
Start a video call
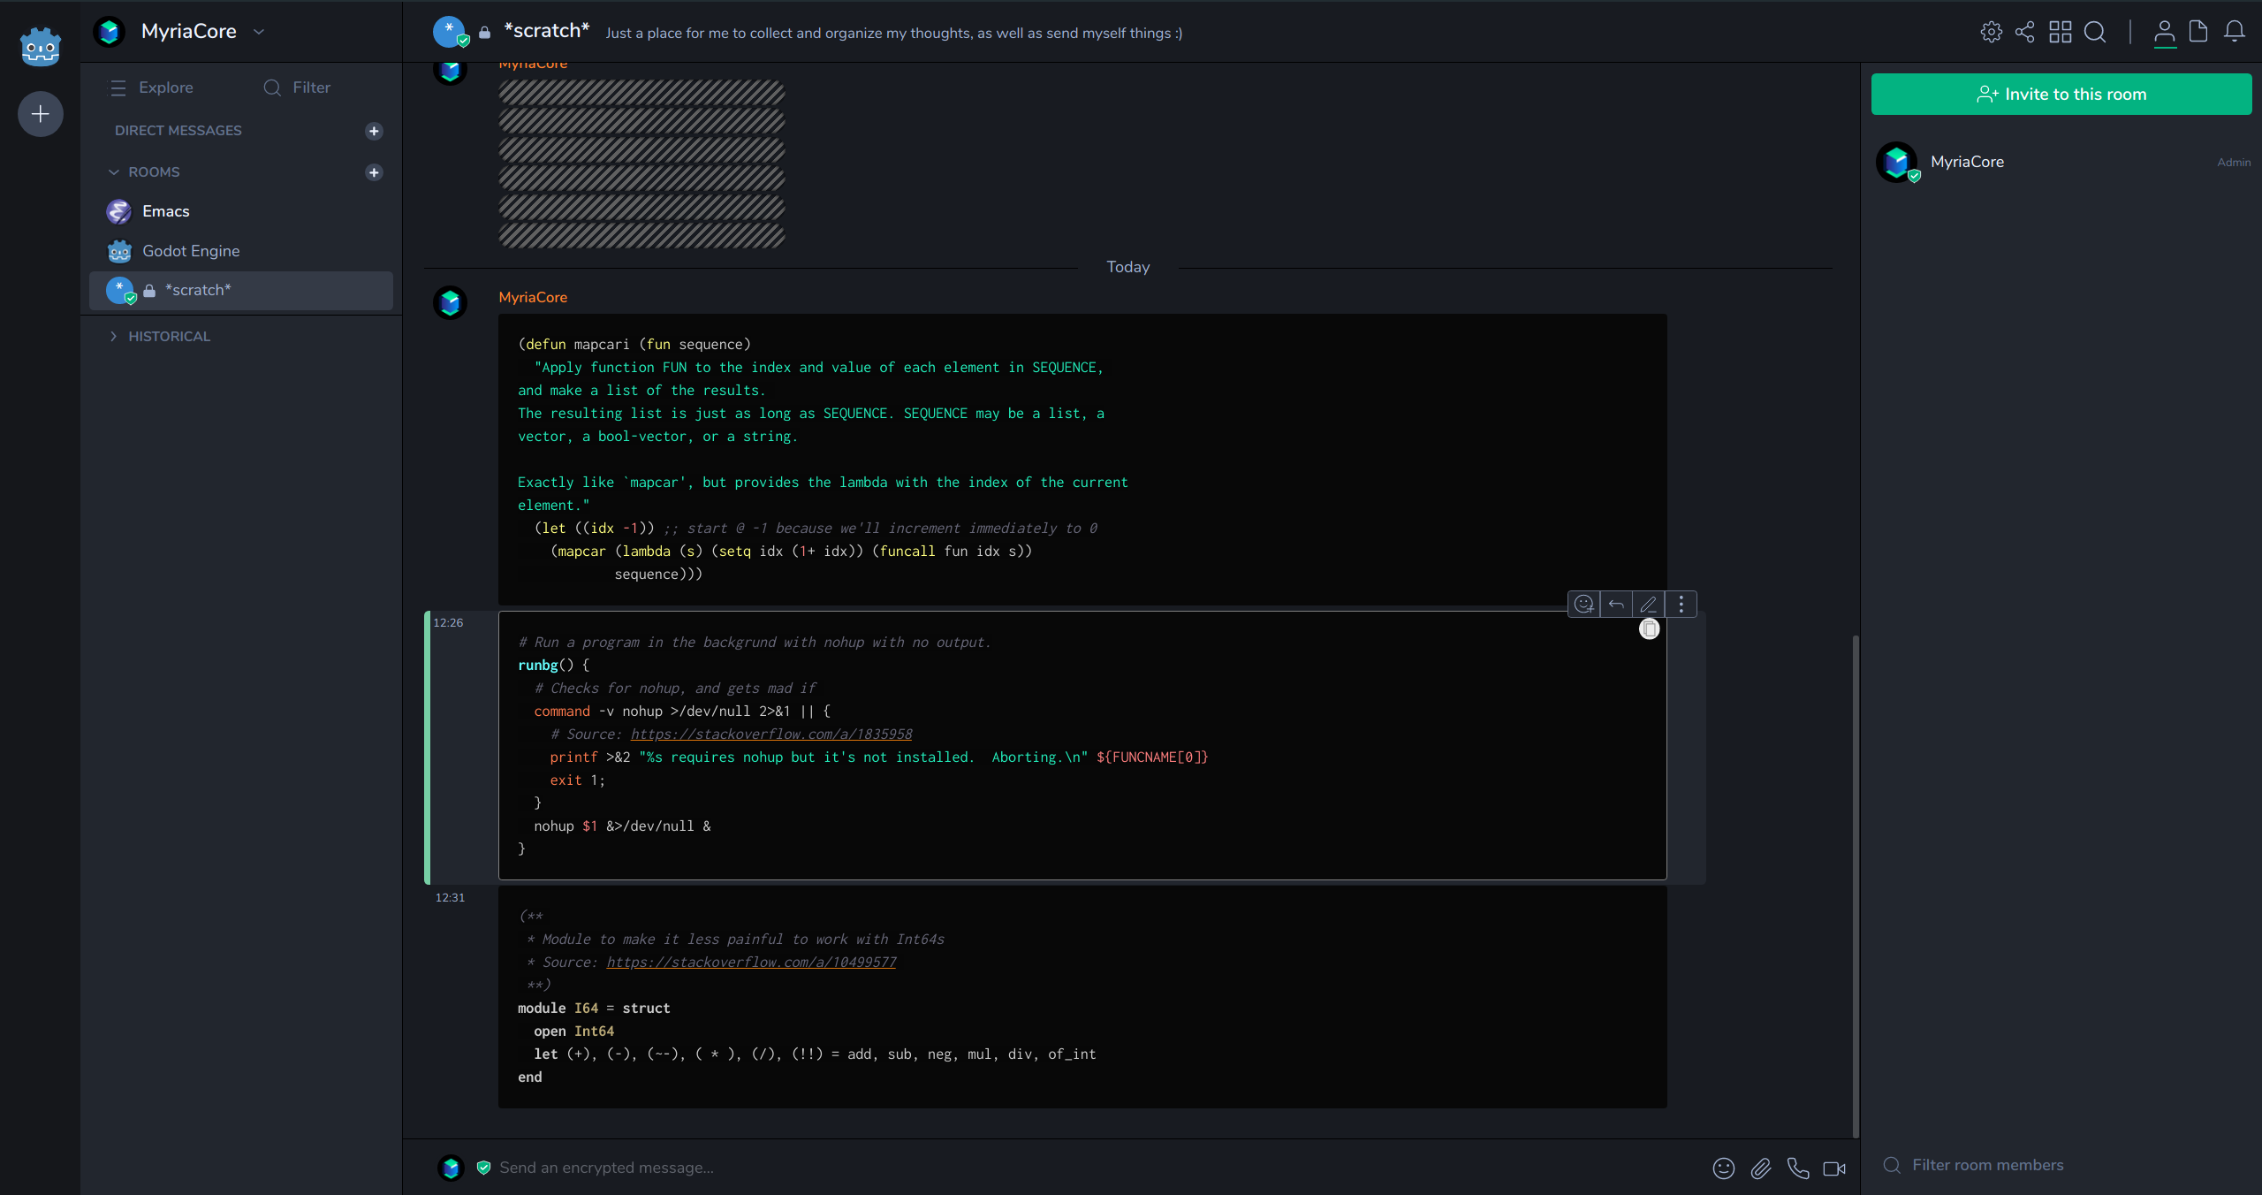[x=1833, y=1168]
